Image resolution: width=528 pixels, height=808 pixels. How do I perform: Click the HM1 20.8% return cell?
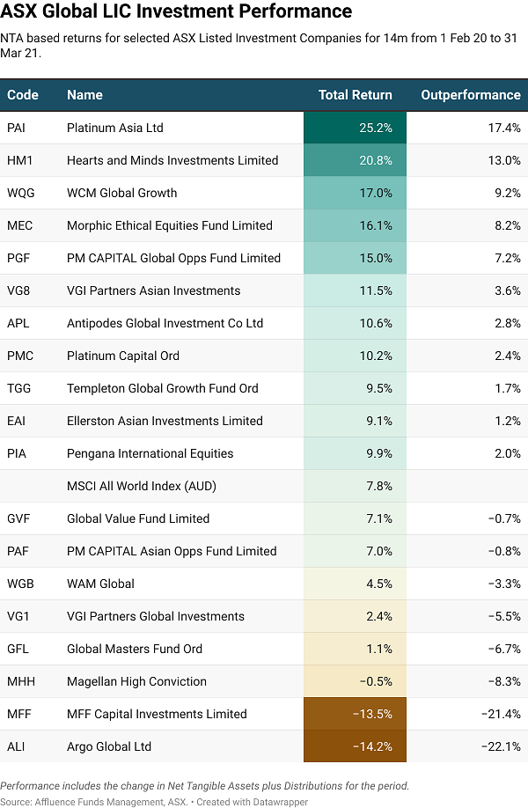pyautogui.click(x=355, y=160)
